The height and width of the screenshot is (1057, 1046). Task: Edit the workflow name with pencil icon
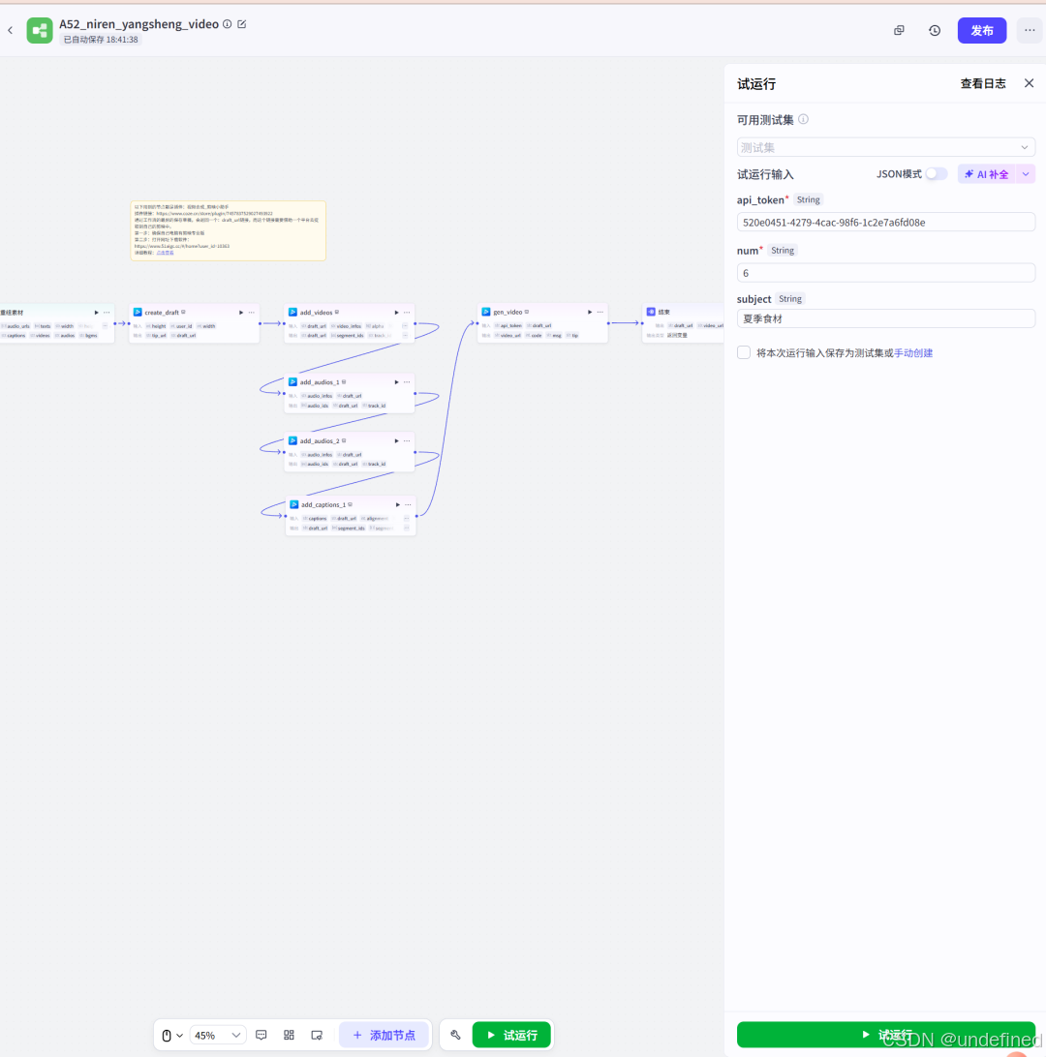click(x=242, y=24)
